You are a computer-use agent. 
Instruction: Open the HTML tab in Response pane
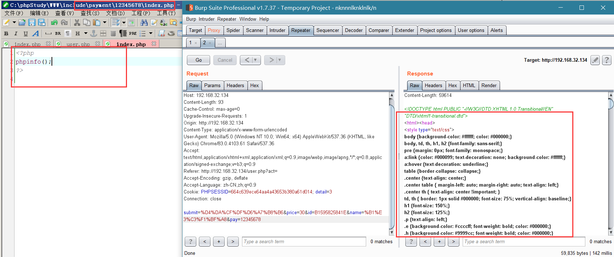point(469,86)
